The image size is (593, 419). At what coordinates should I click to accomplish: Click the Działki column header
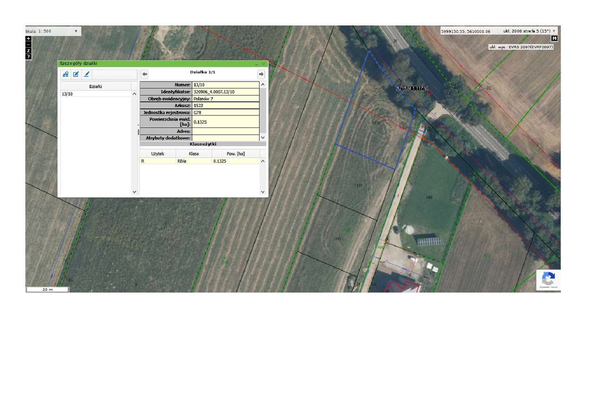tap(96, 86)
